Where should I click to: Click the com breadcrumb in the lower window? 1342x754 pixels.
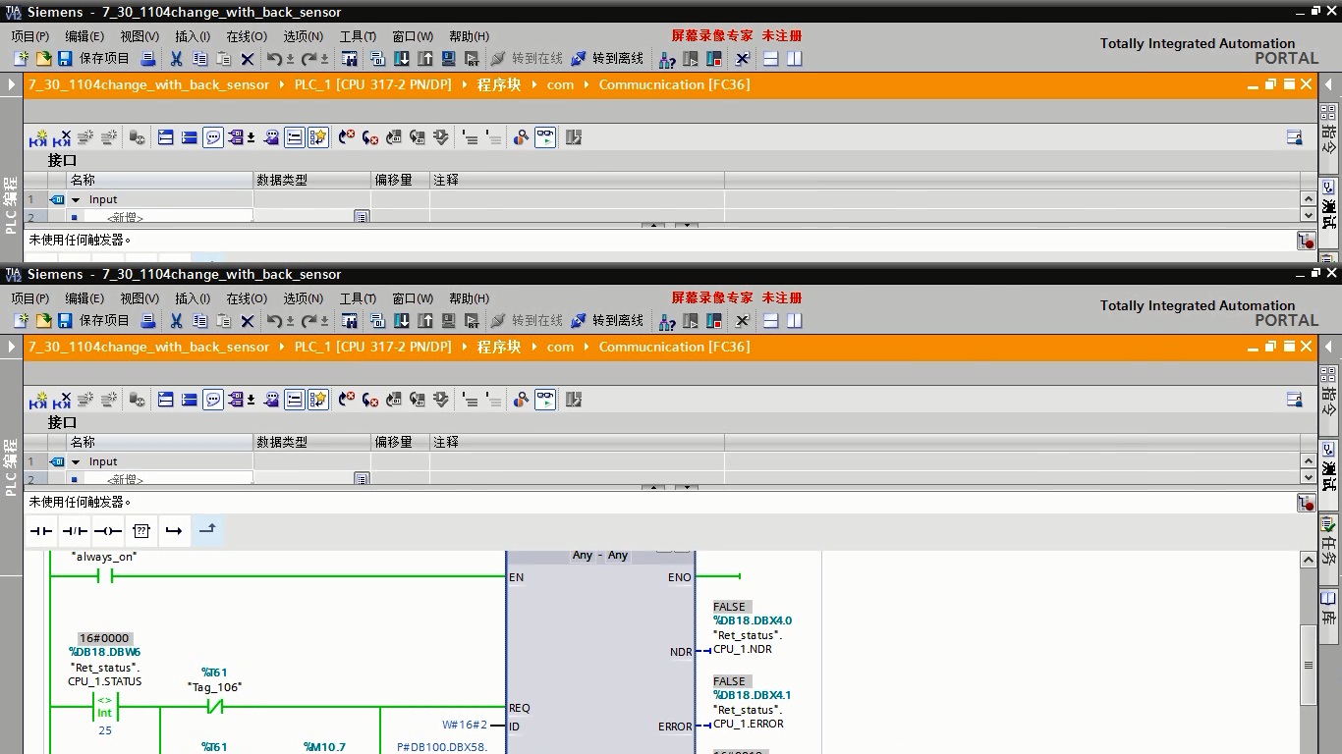pyautogui.click(x=560, y=347)
